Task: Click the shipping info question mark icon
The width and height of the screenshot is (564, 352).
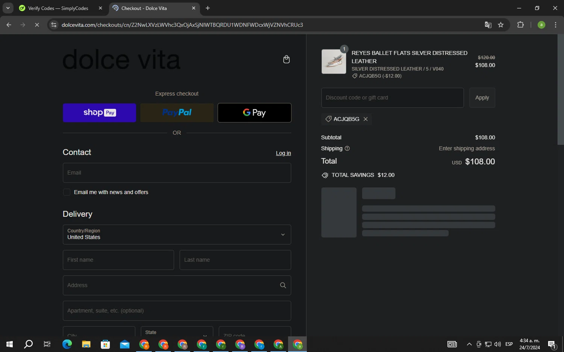Action: (x=347, y=149)
